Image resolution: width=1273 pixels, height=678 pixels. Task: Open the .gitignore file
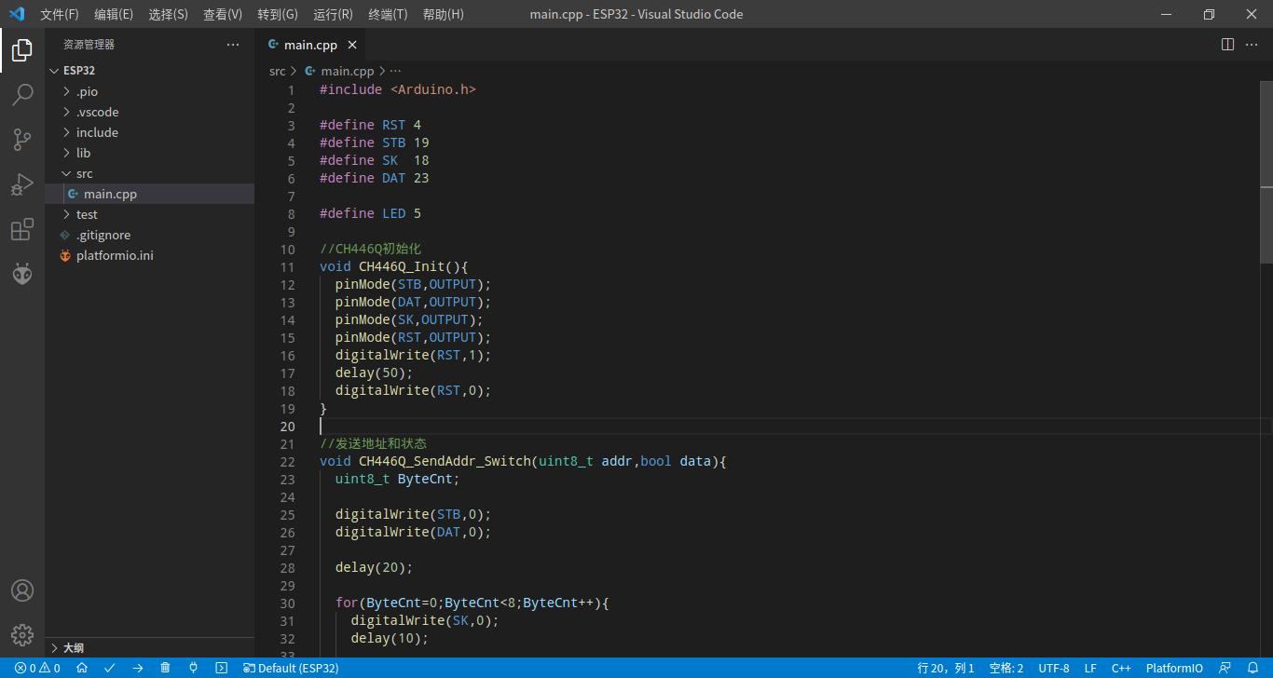[149, 235]
